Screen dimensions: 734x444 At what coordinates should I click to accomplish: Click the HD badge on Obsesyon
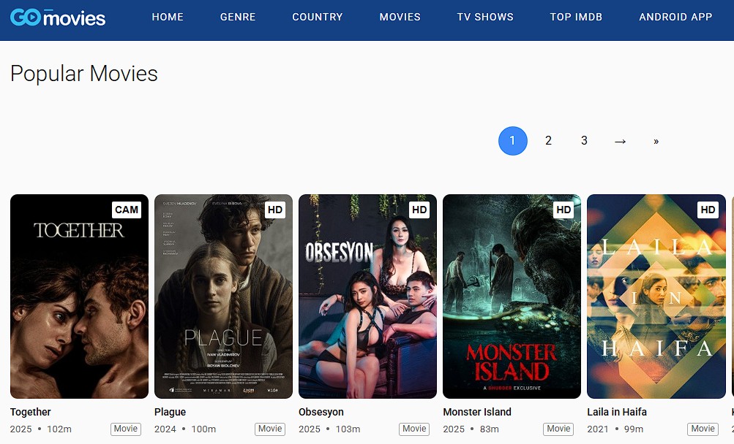(419, 210)
